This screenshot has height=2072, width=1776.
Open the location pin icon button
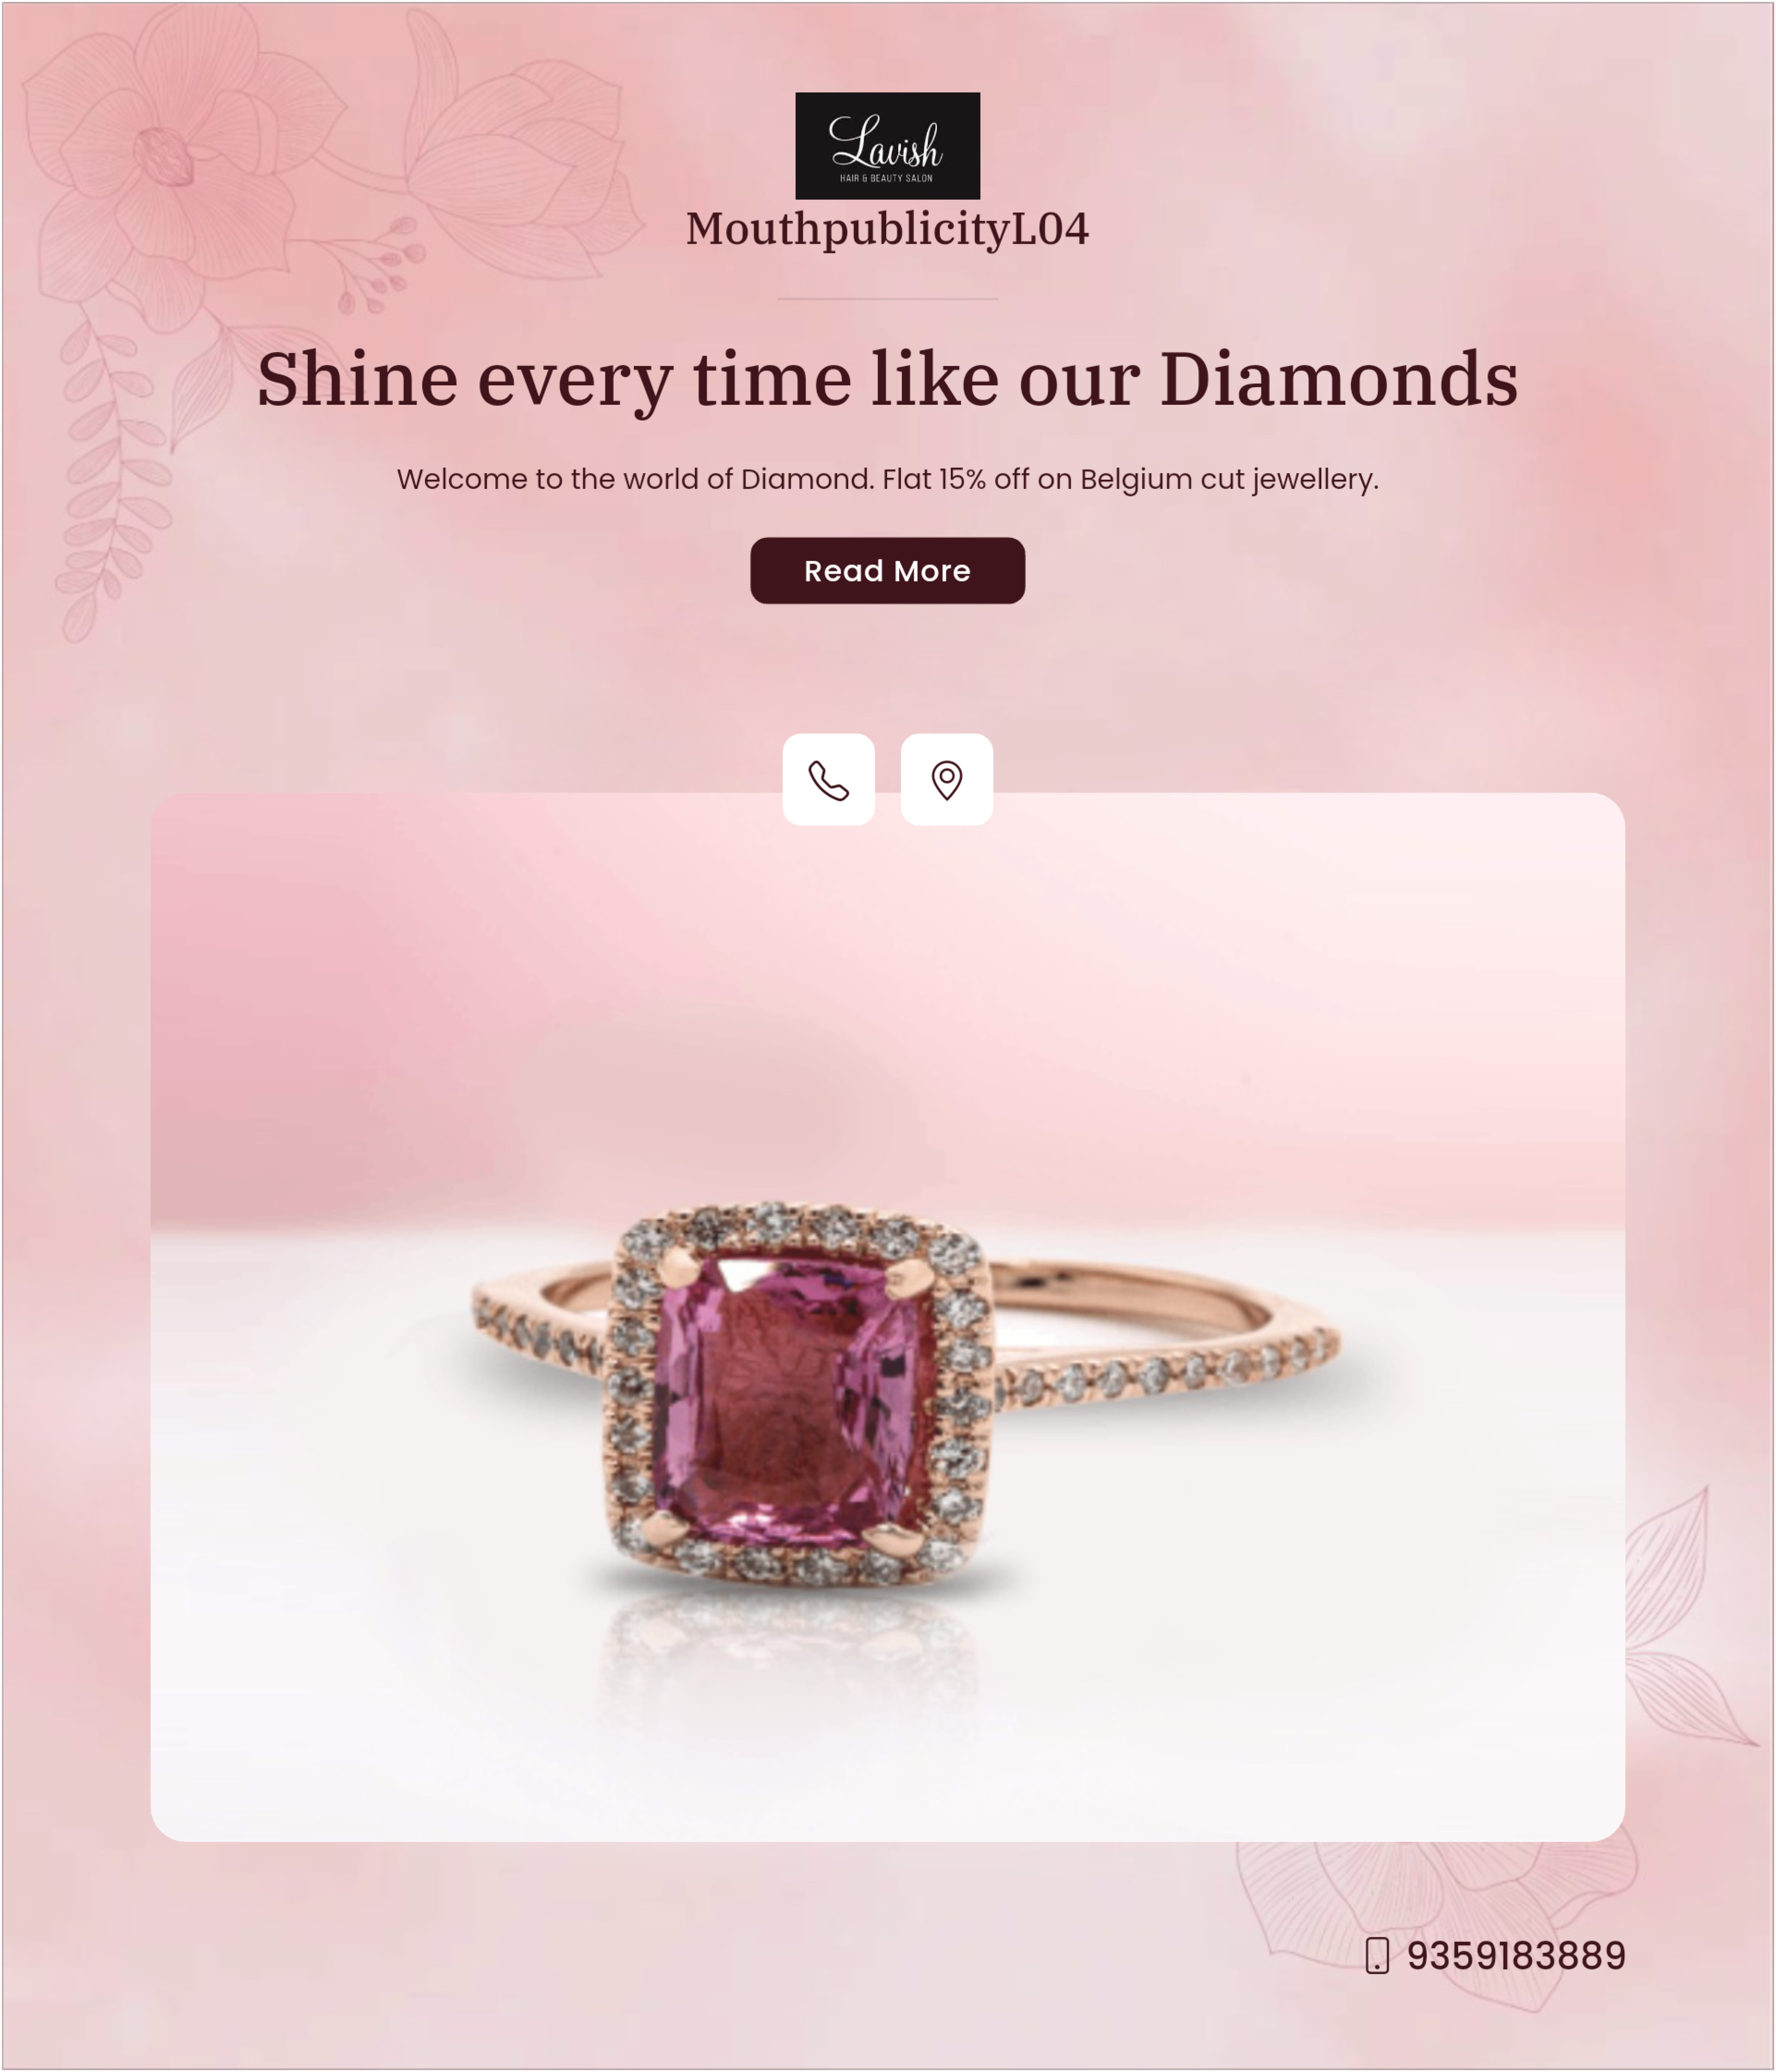click(946, 779)
